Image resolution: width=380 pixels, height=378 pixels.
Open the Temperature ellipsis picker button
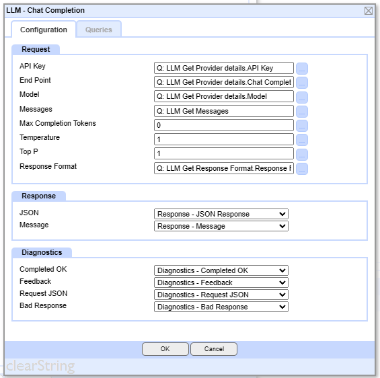(x=302, y=140)
